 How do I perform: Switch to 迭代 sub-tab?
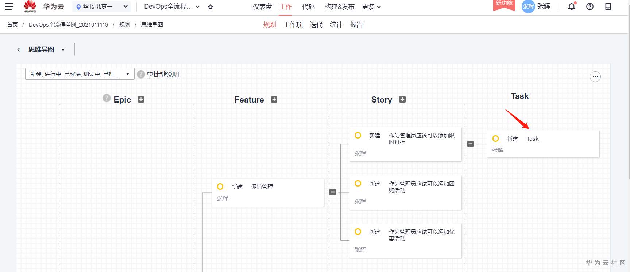pyautogui.click(x=316, y=25)
